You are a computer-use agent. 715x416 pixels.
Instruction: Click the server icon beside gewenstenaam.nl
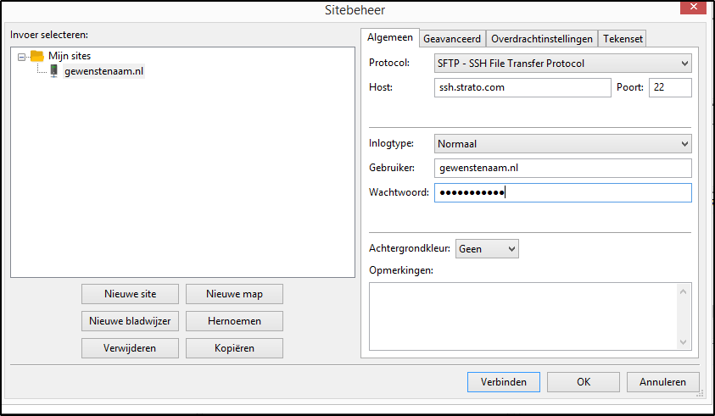(x=54, y=71)
